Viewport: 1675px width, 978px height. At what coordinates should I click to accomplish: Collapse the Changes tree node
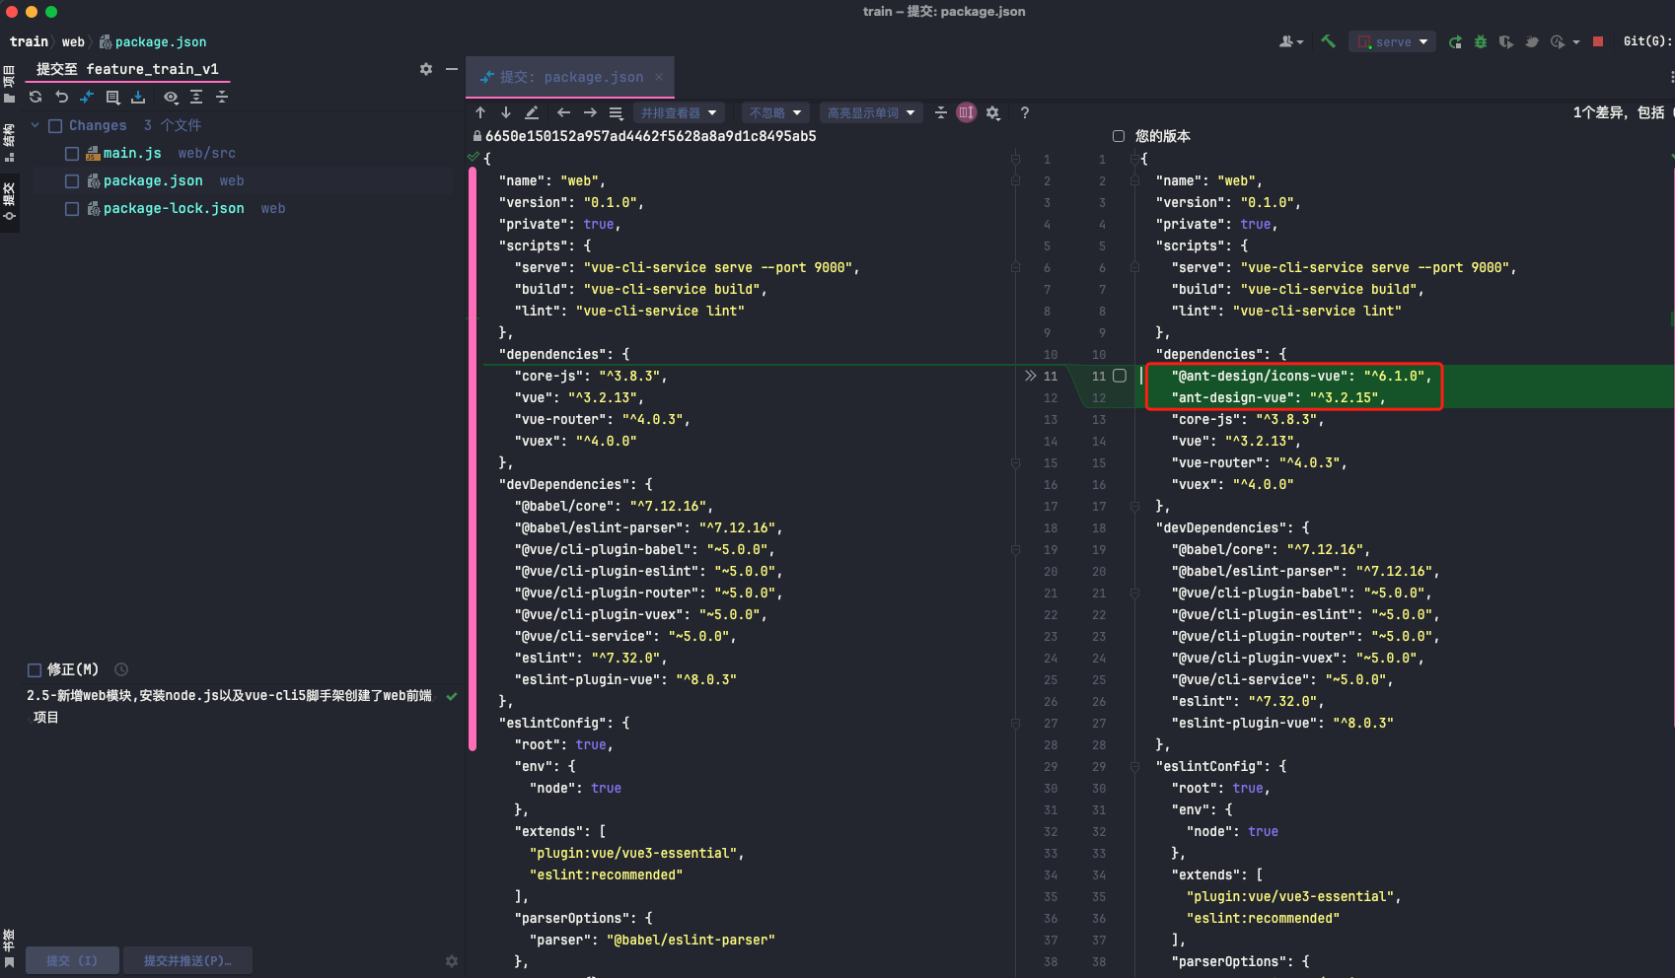point(35,125)
